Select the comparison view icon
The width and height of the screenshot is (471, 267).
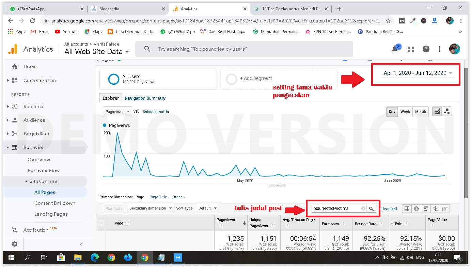435,208
